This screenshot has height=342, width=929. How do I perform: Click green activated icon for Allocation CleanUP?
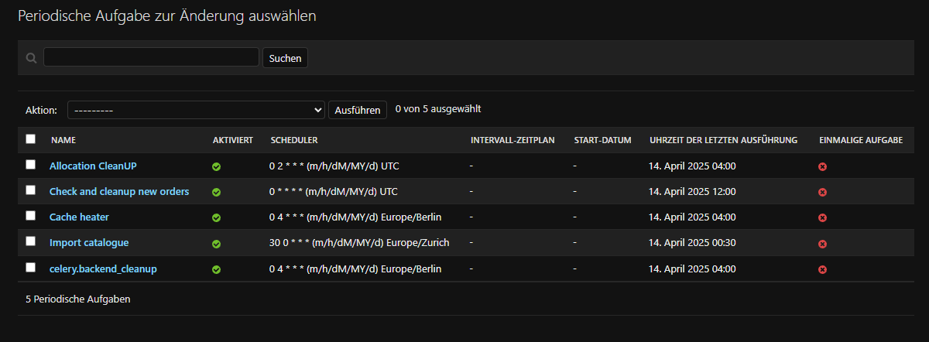217,166
